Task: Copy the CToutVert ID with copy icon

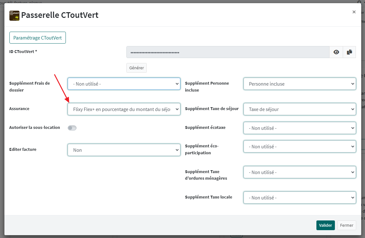Action: (x=349, y=52)
